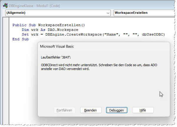Screen dimensions: 177x127
Task: Open the (Allgemein) object dropdown
Action: 108,13
